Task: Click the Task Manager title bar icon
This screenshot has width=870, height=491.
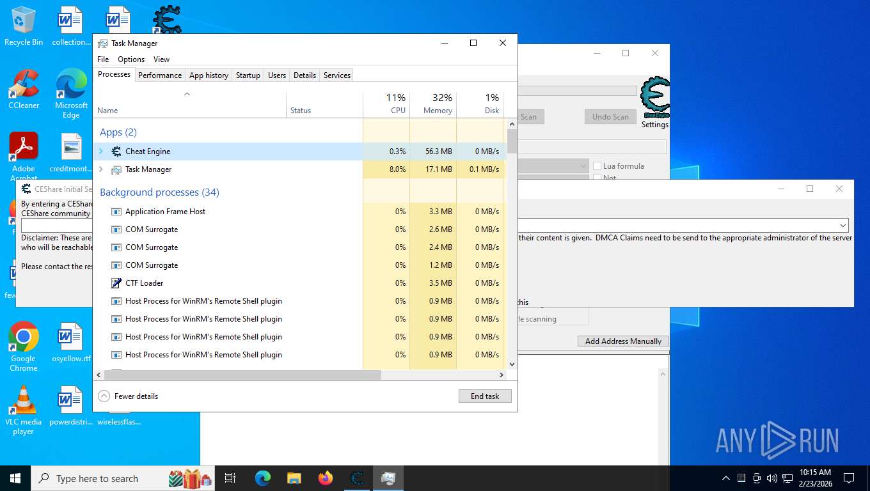Action: 103,43
